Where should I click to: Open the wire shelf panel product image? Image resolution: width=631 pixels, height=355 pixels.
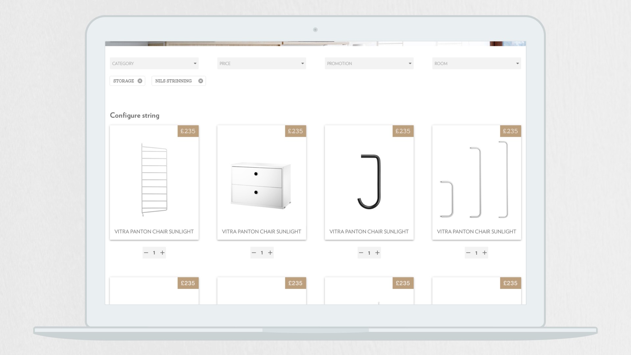(154, 180)
